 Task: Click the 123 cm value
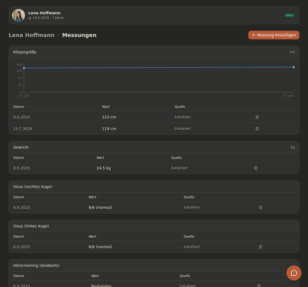109,117
